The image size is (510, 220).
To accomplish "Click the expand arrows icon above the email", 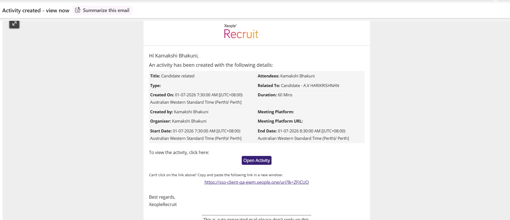I will coord(14,24).
